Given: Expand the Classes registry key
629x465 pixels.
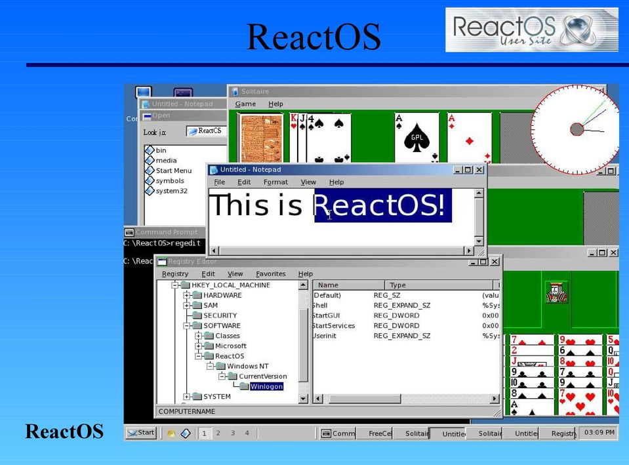Looking at the screenshot, I should point(199,335).
